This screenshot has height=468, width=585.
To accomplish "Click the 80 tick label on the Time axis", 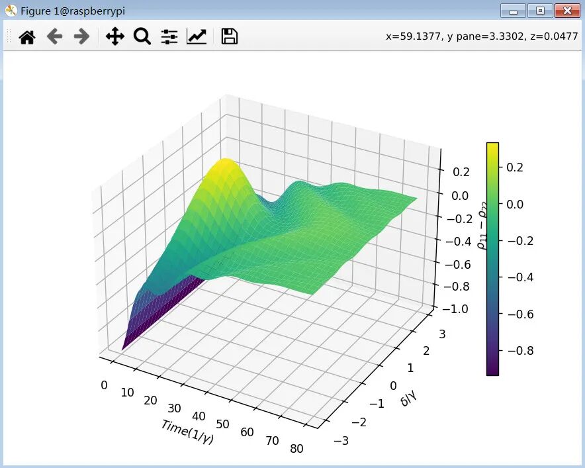I will tap(296, 449).
